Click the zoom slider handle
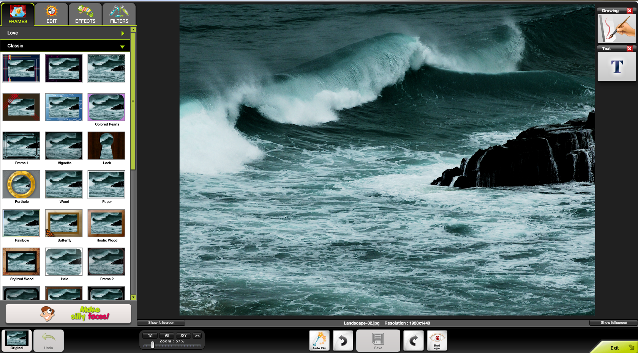This screenshot has width=638, height=353. coord(153,345)
